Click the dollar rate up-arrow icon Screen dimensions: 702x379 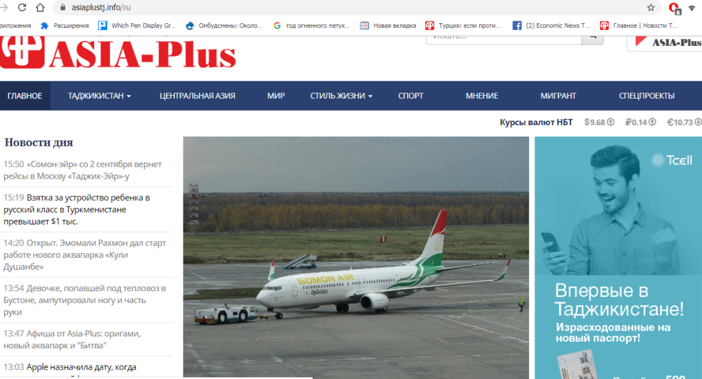pos(611,122)
